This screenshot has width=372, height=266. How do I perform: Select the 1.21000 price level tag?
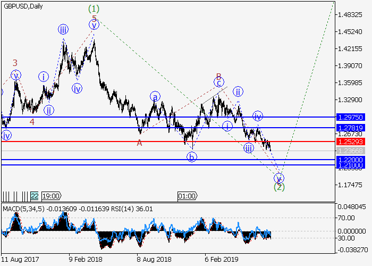coord(349,165)
